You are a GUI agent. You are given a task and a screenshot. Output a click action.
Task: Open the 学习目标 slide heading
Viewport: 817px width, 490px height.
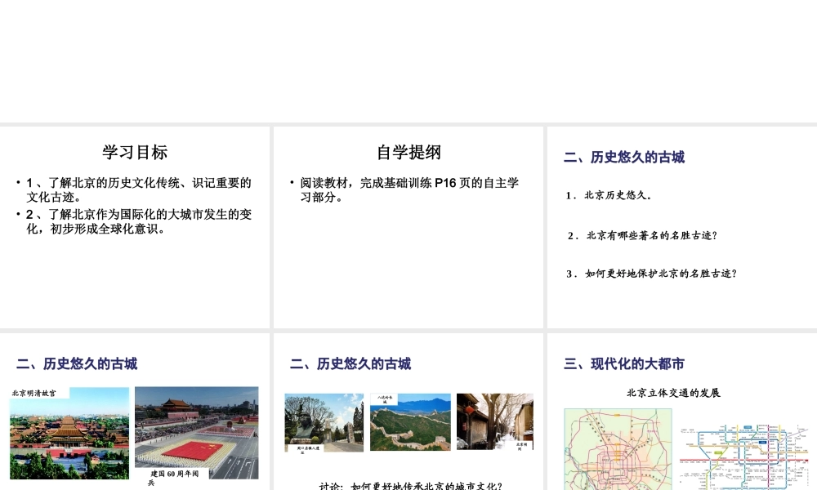click(x=135, y=153)
